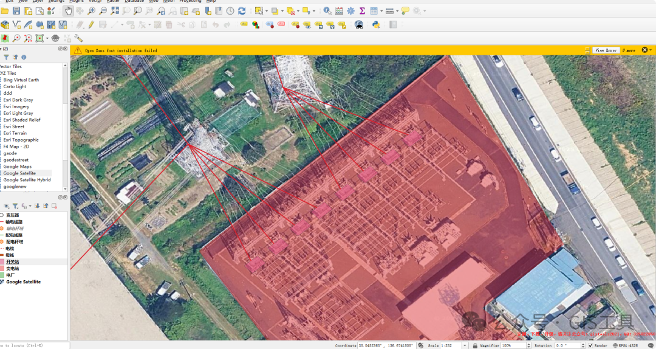Click the Coordinate input field
This screenshot has width=656, height=349.
click(386, 345)
